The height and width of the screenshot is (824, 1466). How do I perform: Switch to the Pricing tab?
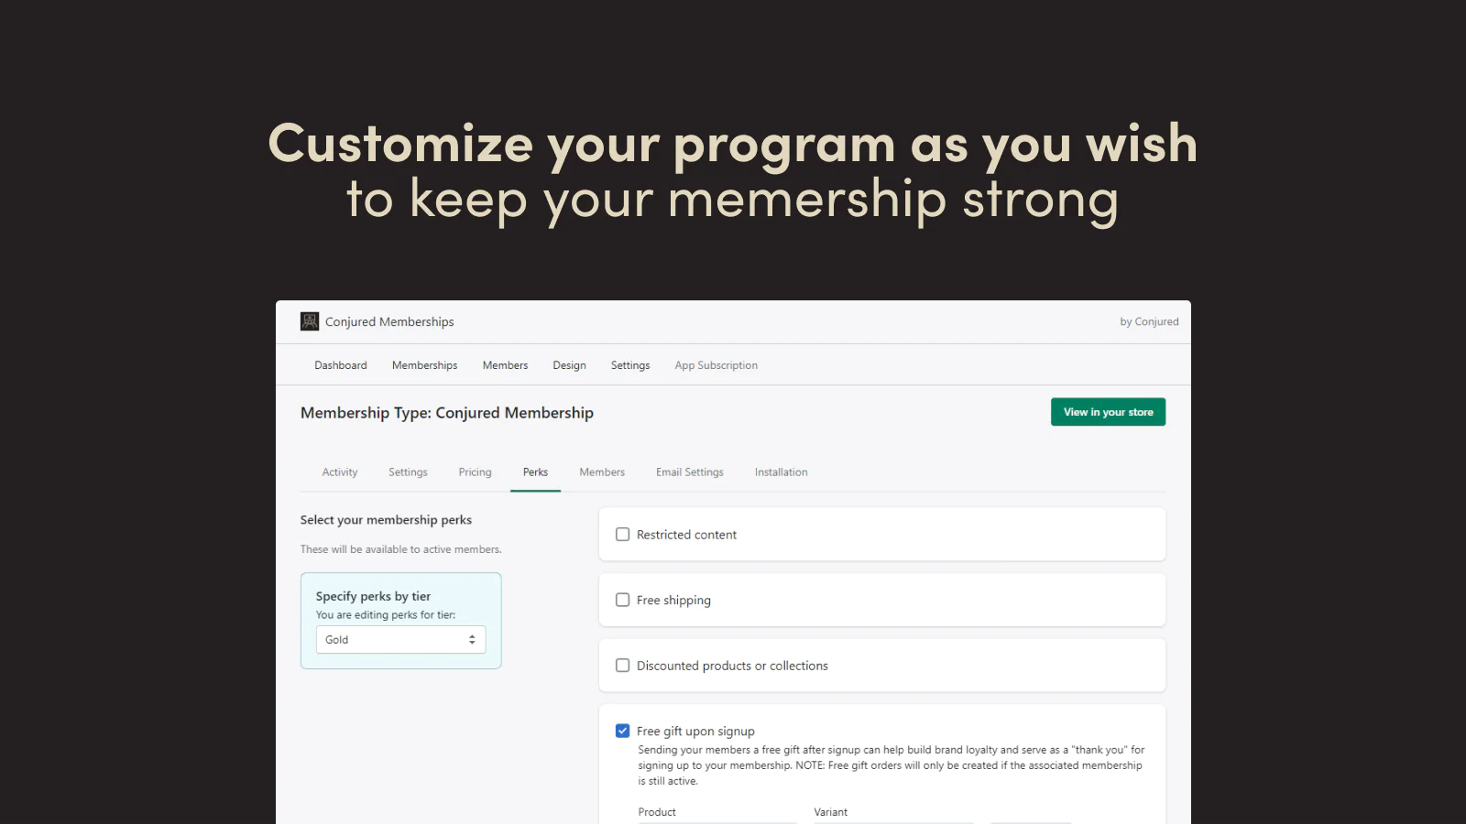[475, 472]
